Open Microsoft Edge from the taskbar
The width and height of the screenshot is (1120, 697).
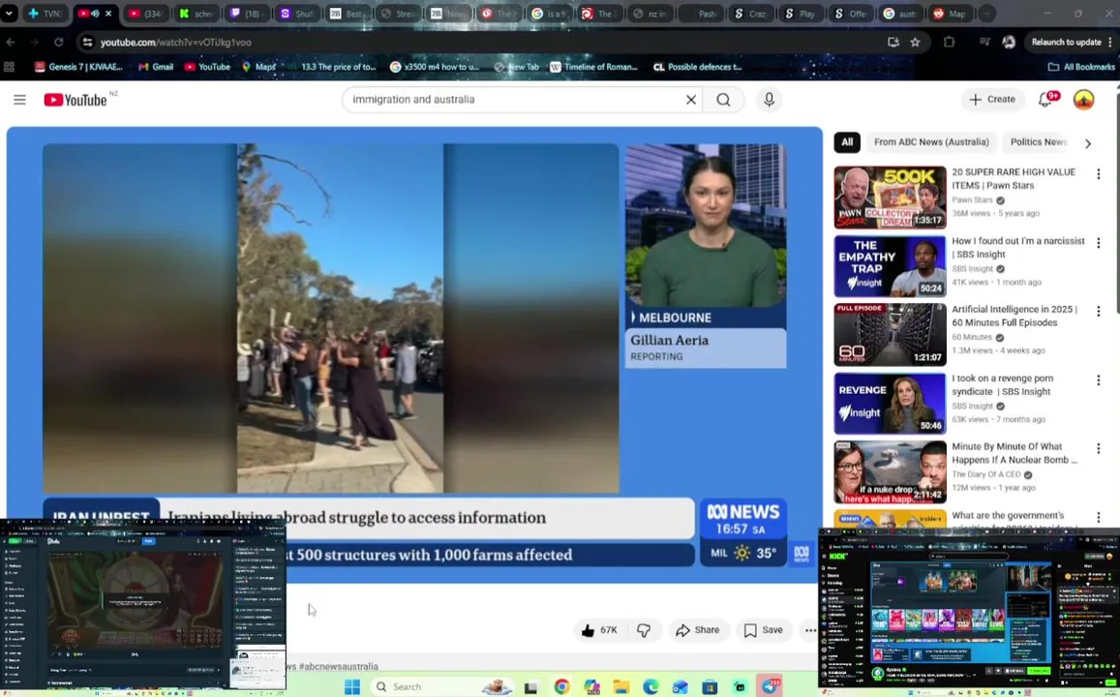(x=651, y=687)
